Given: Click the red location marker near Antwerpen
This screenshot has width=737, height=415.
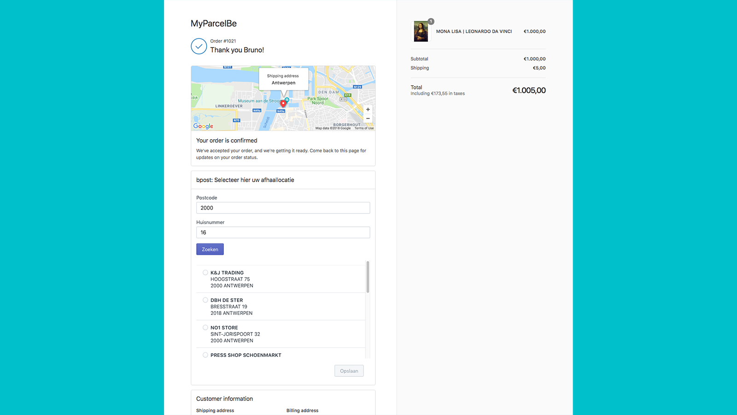Looking at the screenshot, I should 283,104.
